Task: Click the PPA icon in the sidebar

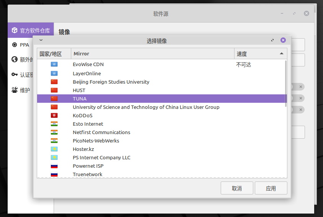Action: pos(15,45)
